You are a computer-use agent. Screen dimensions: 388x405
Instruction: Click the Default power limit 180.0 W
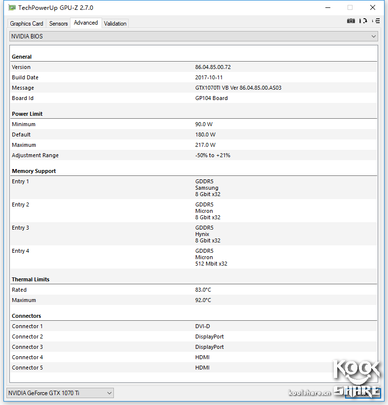pyautogui.click(x=205, y=135)
